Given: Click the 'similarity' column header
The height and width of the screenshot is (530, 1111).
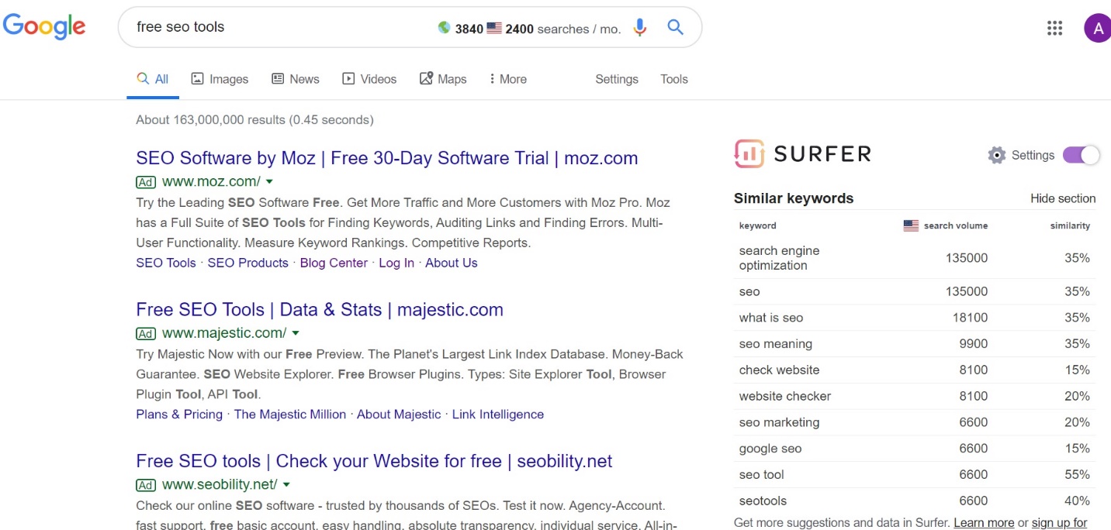Looking at the screenshot, I should point(1070,225).
